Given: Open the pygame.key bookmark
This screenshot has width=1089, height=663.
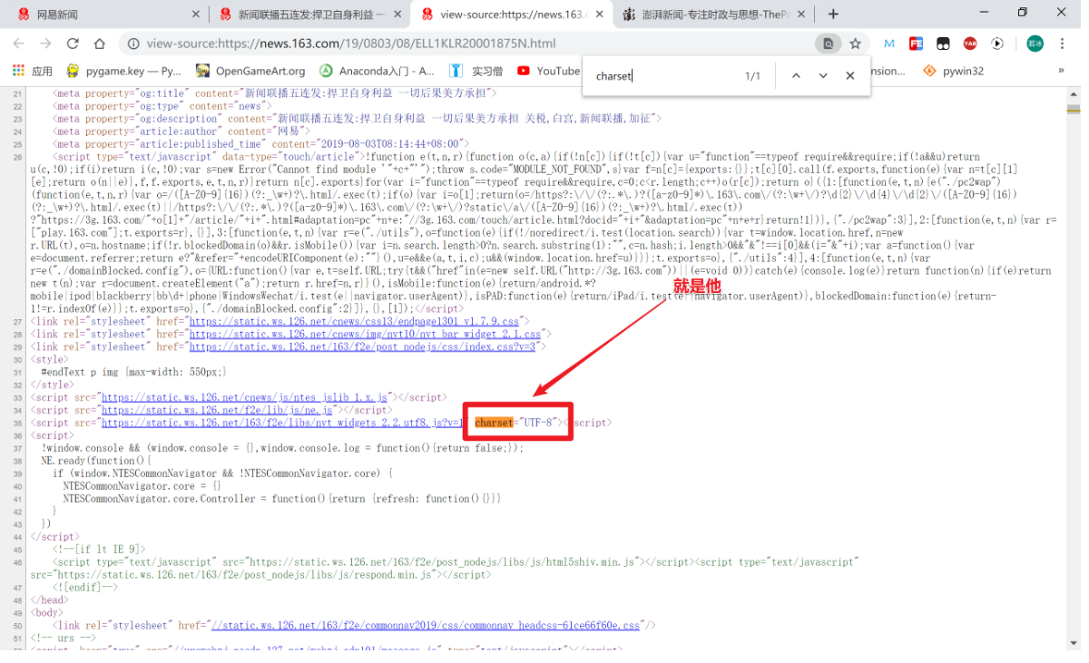Looking at the screenshot, I should 123,71.
